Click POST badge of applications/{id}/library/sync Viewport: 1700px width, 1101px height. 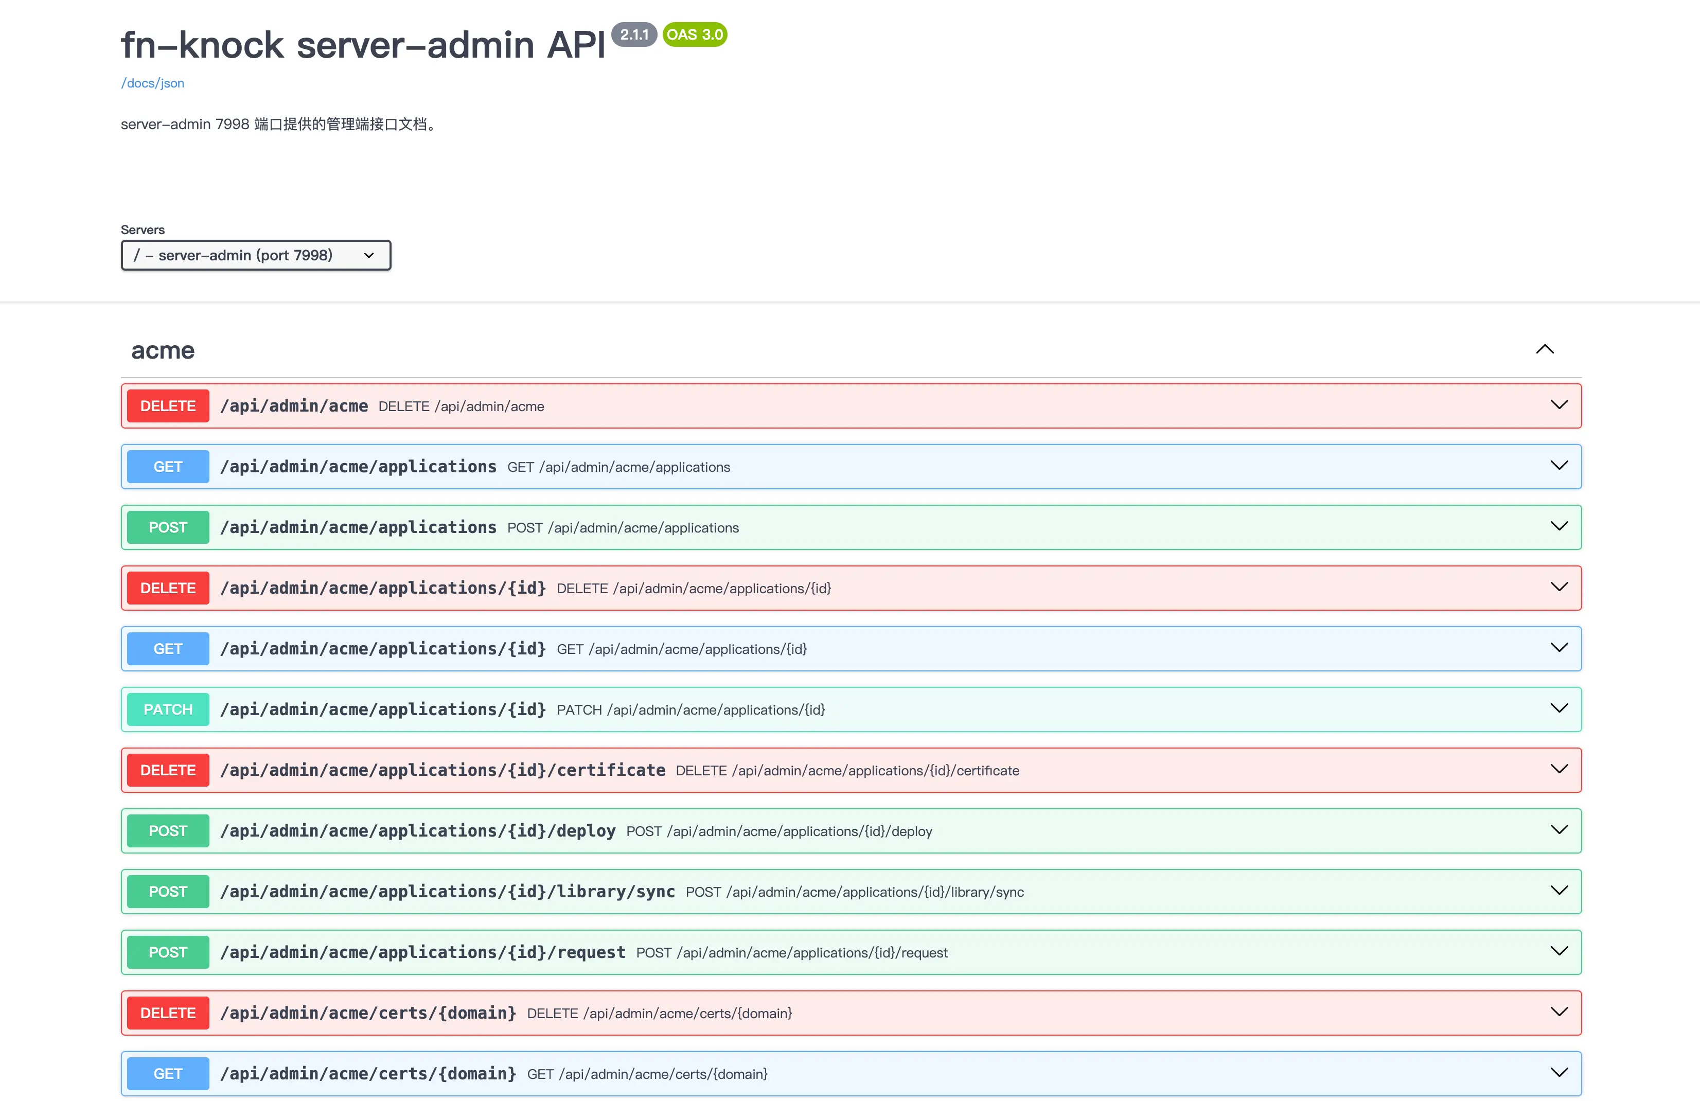coord(168,891)
